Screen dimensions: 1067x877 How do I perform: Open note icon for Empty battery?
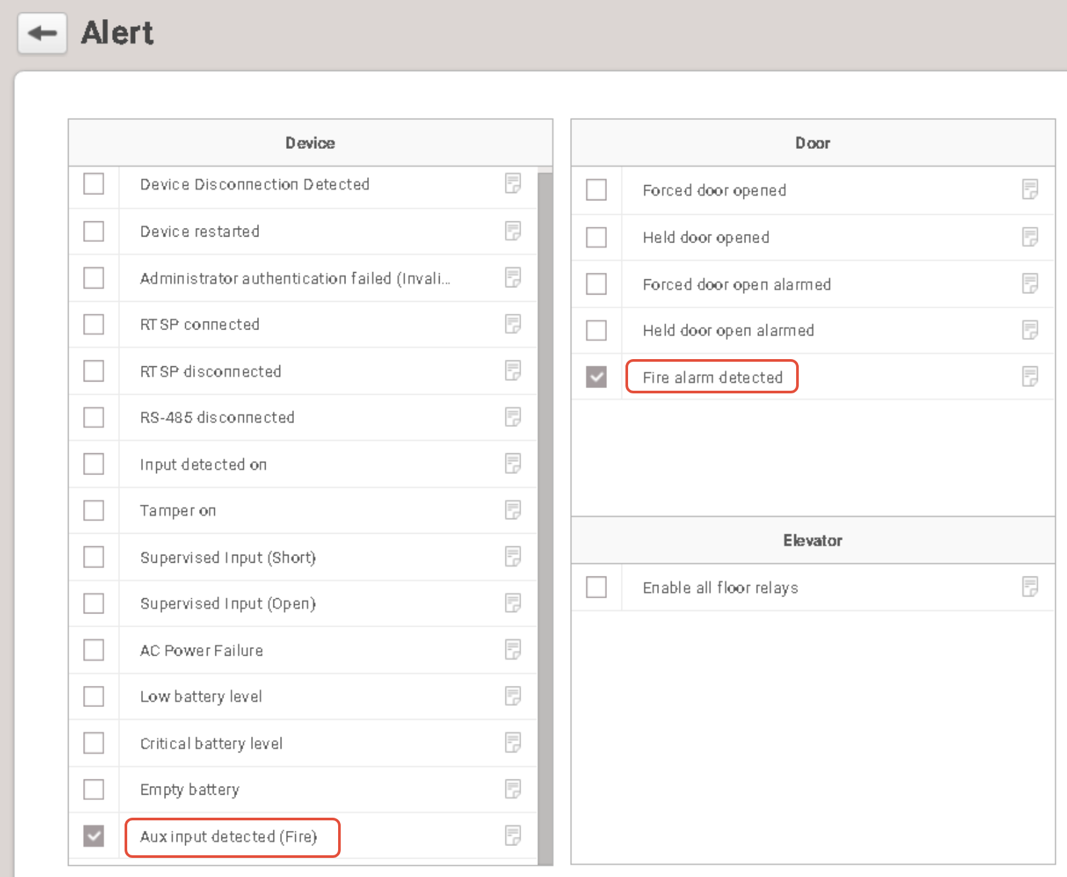click(513, 789)
